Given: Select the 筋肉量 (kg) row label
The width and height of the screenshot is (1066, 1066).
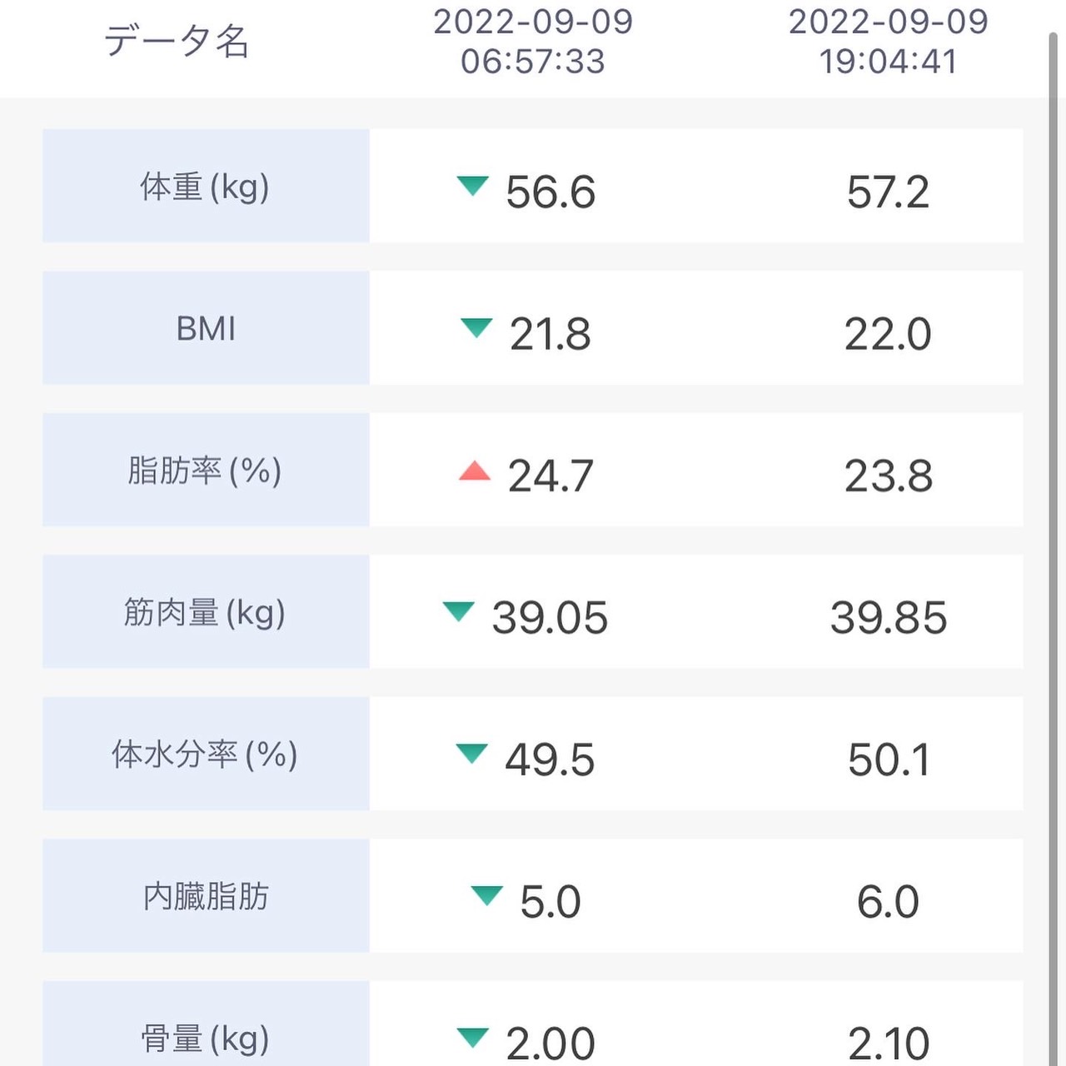Looking at the screenshot, I should [x=206, y=611].
